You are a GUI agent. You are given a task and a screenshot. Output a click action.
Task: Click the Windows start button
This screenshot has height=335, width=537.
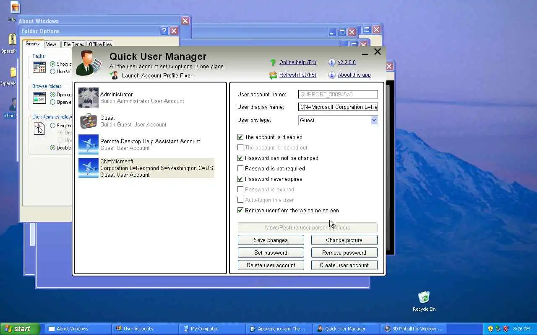(20, 329)
